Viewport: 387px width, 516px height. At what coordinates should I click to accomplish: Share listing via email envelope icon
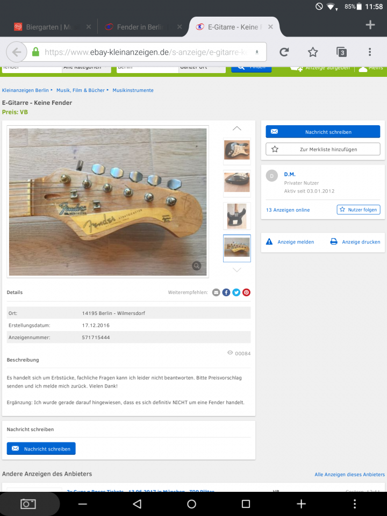(x=216, y=292)
